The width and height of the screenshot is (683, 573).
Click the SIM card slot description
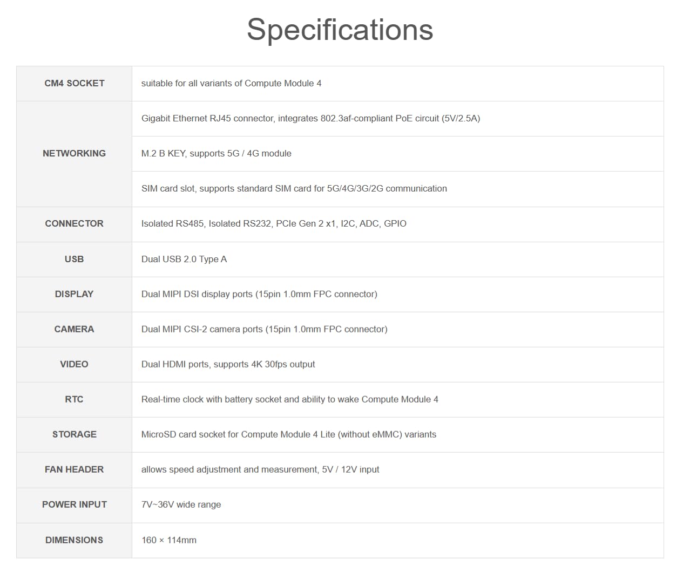click(x=294, y=189)
